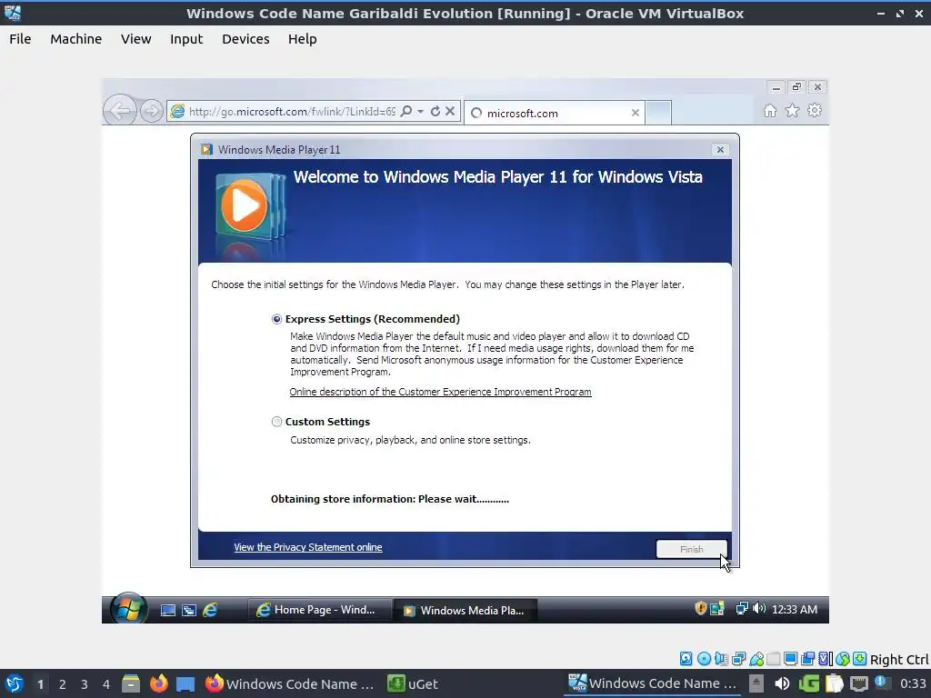Click the Internet Explorer Home icon
Viewport: 931px width, 698px height.
click(770, 110)
